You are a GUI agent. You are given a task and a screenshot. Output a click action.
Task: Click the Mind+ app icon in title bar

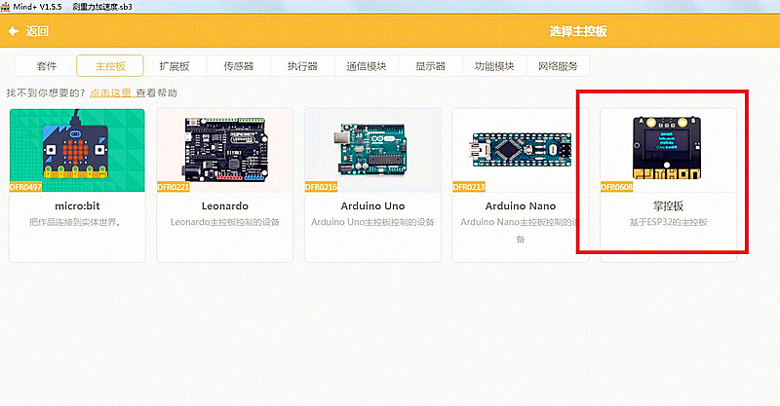[6, 7]
